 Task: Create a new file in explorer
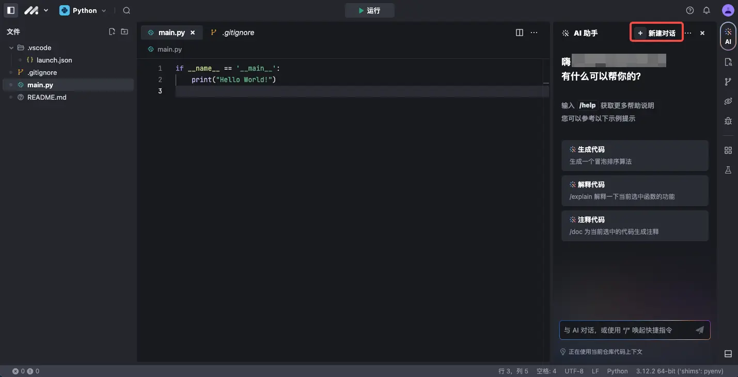click(112, 32)
